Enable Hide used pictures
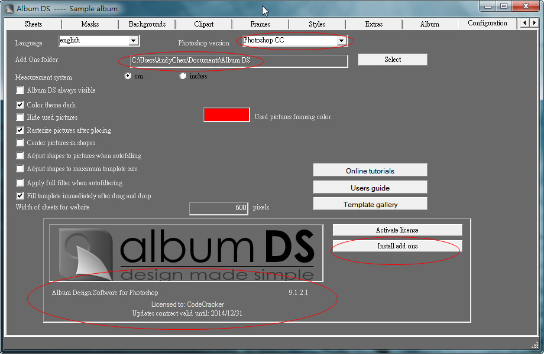Image resolution: width=544 pixels, height=354 pixels. coord(20,117)
